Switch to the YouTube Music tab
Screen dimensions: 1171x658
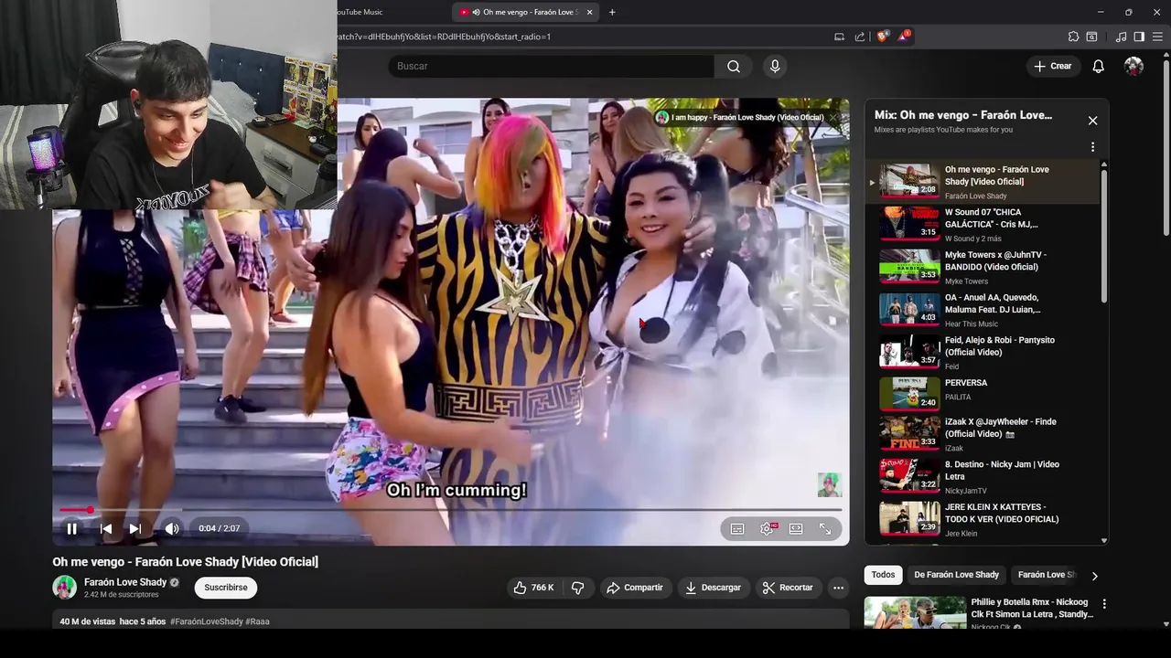(360, 12)
